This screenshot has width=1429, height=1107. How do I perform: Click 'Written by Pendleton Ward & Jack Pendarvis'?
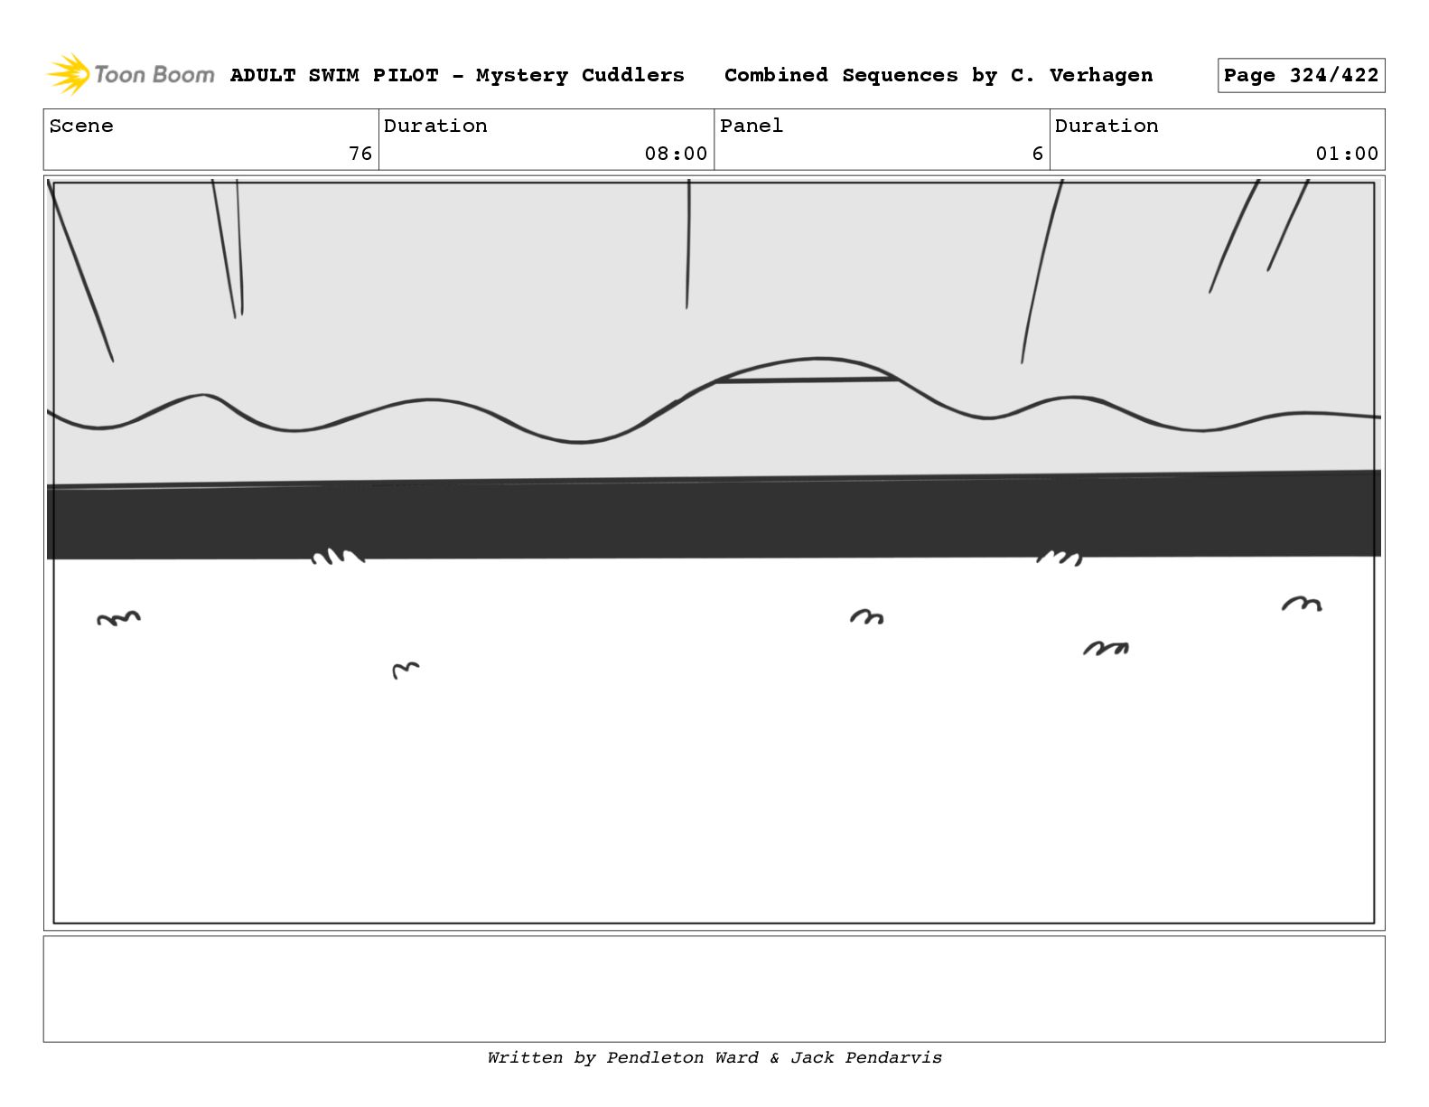point(714,1057)
